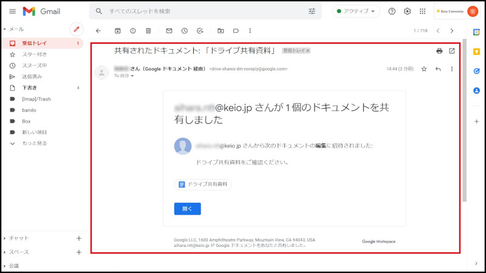This screenshot has width=486, height=273.
Task: Star this message from the header
Action: pos(424,69)
